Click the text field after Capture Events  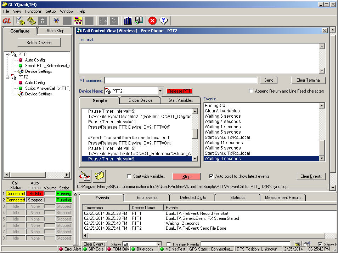(x=246, y=244)
